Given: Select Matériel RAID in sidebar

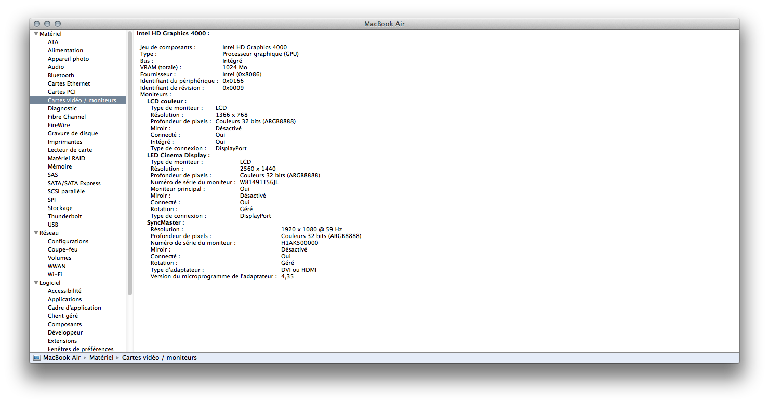Looking at the screenshot, I should pos(67,158).
